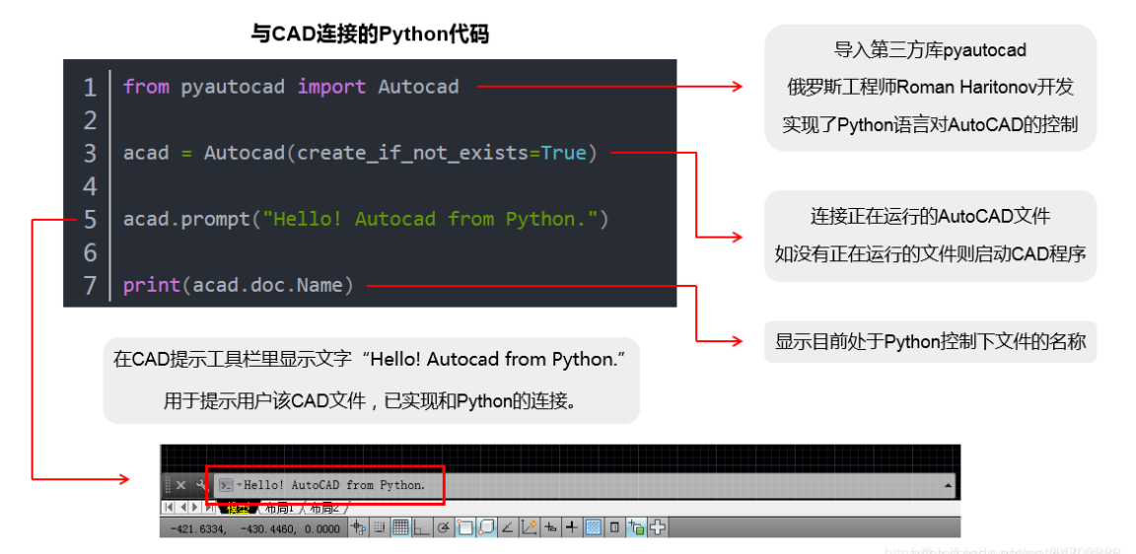Switch to the 布局2 layout tab
Viewport: 1136px width, 554px height.
(x=324, y=509)
